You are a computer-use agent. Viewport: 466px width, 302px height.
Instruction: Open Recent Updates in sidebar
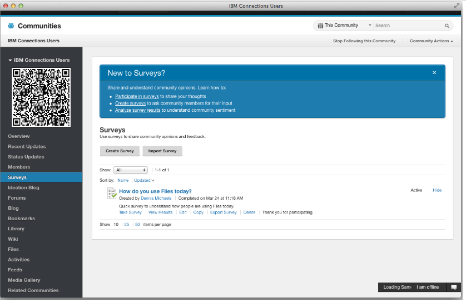point(27,146)
